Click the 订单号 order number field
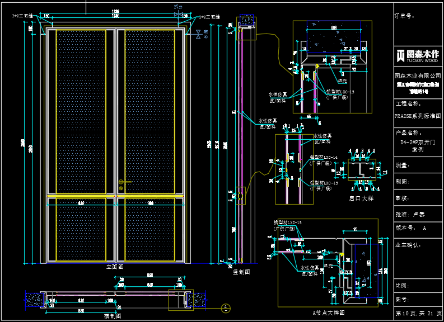The height and width of the screenshot is (322, 444). click(405, 16)
